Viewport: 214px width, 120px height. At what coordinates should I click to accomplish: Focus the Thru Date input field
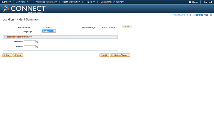(x=30, y=47)
